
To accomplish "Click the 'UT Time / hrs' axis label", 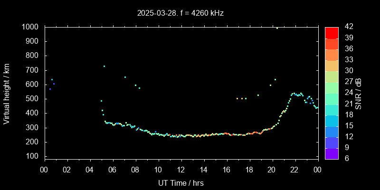I will [180, 182].
